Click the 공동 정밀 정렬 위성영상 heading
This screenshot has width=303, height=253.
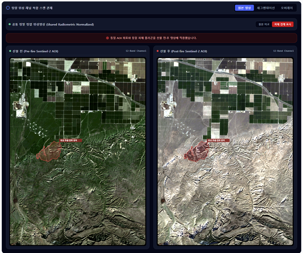click(x=53, y=24)
